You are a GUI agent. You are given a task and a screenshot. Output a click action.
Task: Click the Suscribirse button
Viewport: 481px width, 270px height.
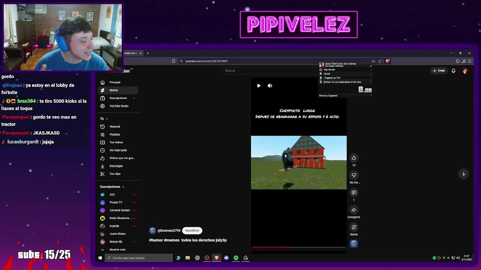pos(192,231)
